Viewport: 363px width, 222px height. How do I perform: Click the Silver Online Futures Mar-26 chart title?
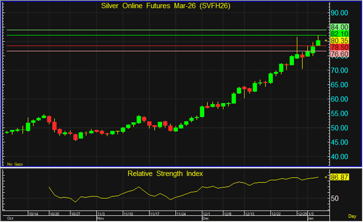click(x=166, y=6)
